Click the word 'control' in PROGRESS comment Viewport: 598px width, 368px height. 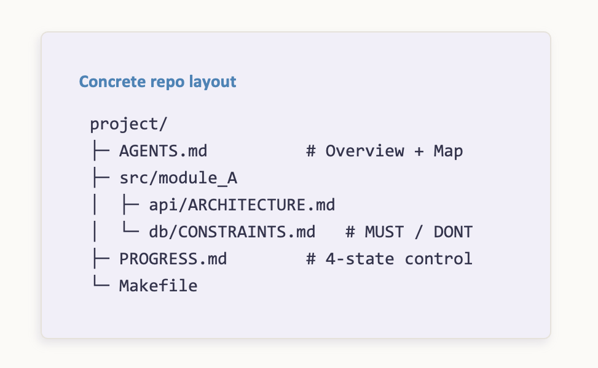pyautogui.click(x=439, y=259)
